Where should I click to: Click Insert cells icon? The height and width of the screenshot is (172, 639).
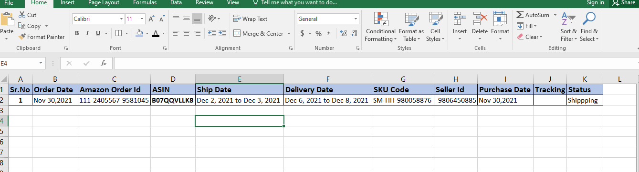click(x=460, y=19)
